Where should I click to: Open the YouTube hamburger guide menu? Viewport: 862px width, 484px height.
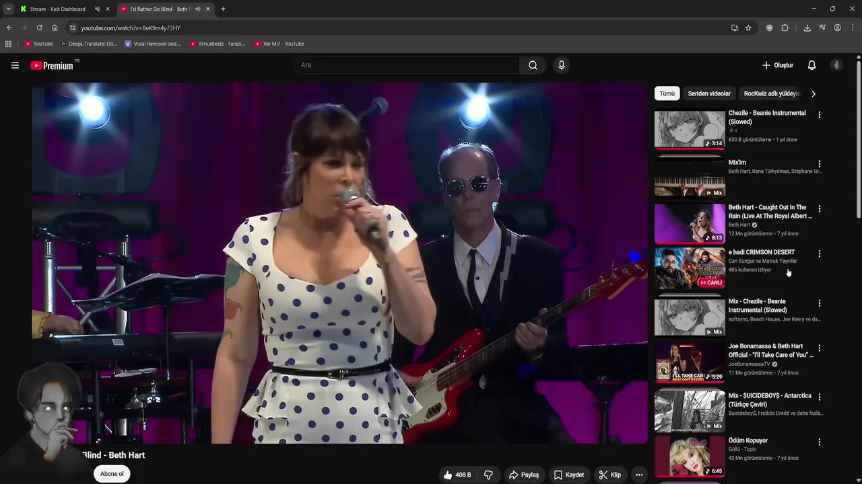point(15,65)
